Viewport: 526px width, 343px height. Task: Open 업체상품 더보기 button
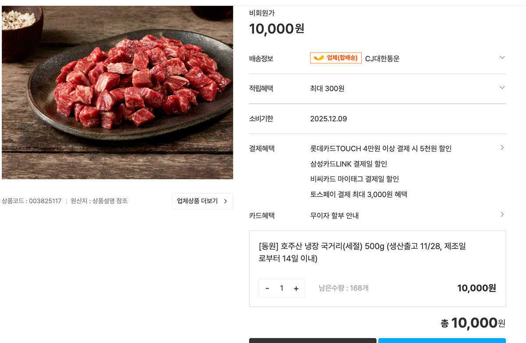[202, 201]
